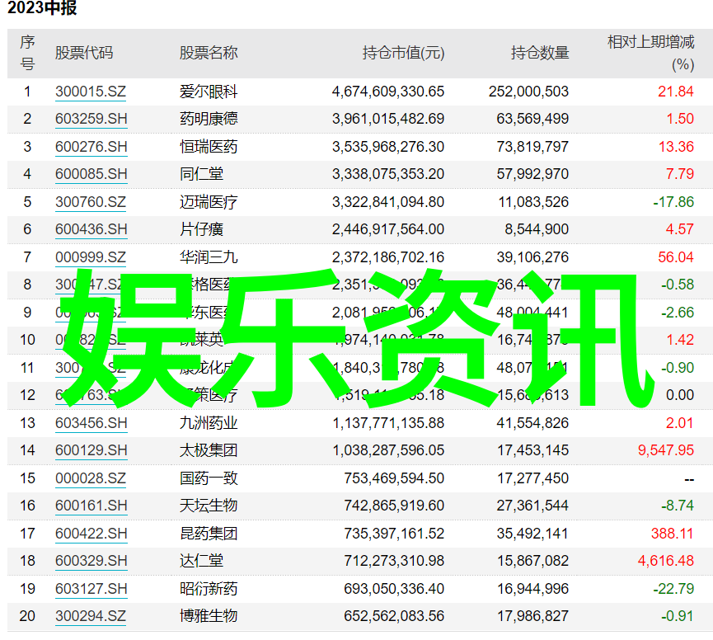Select the stock name 达仁堂

tap(201, 561)
